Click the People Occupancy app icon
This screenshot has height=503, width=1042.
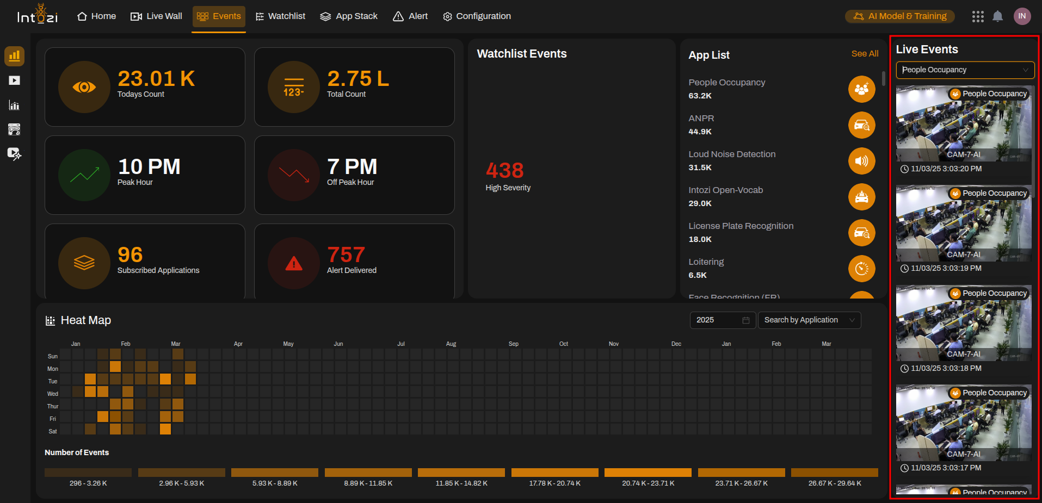click(x=861, y=89)
